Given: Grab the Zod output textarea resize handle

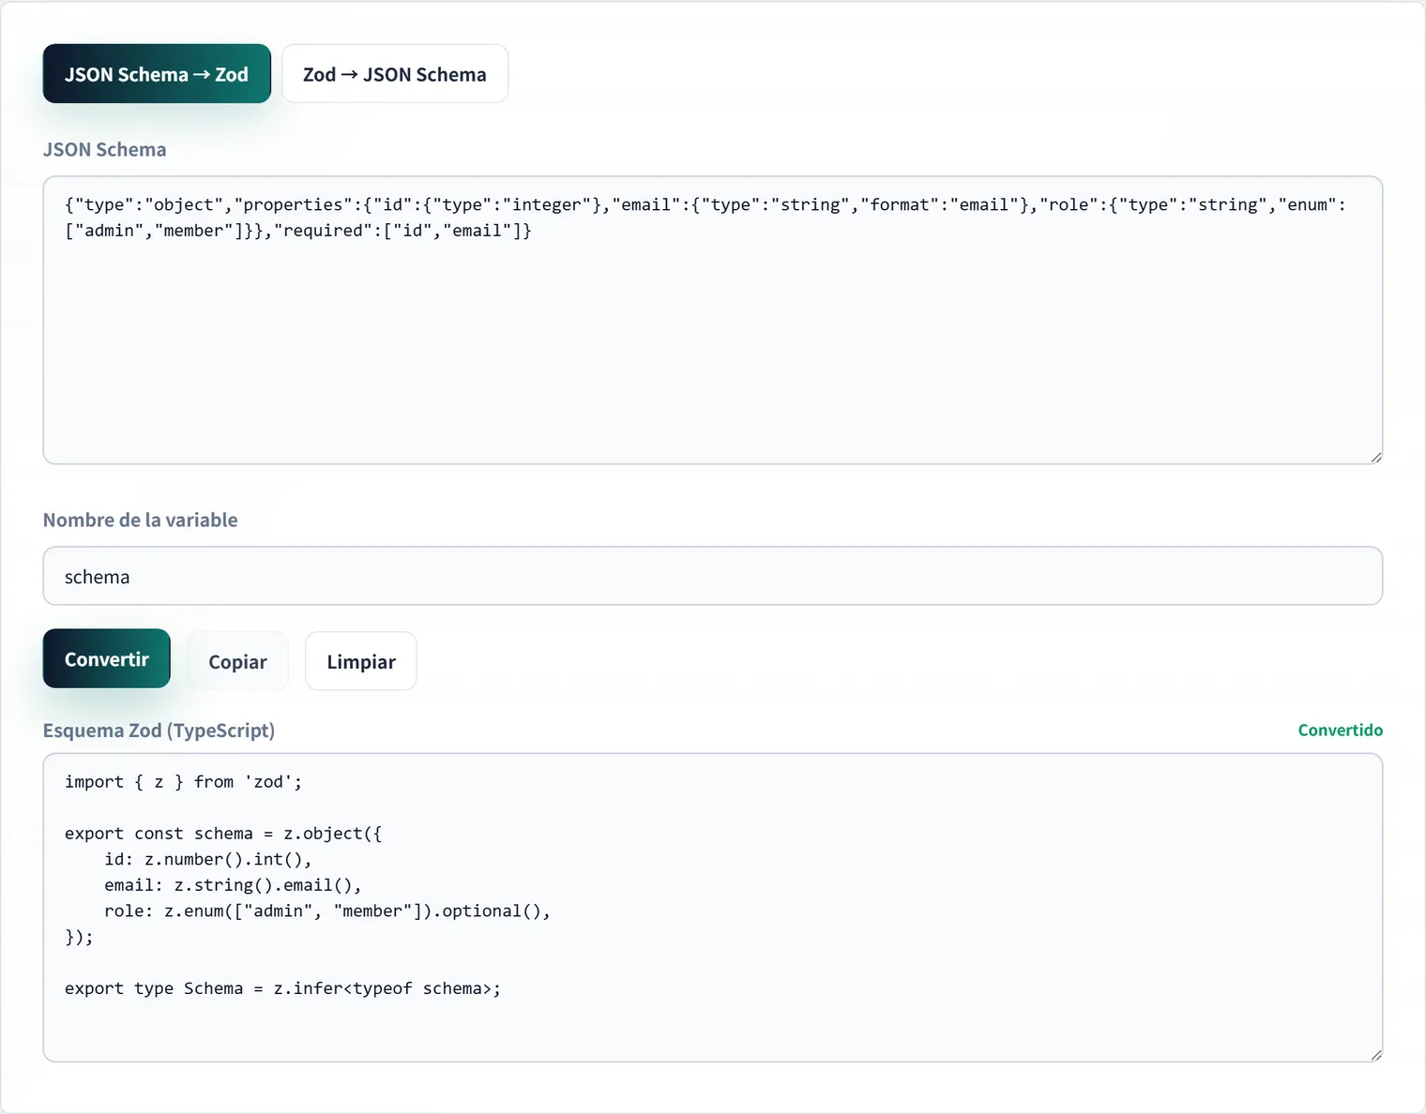Looking at the screenshot, I should 1375,1055.
